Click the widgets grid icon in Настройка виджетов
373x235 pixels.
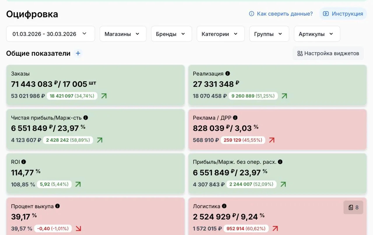(x=300, y=53)
